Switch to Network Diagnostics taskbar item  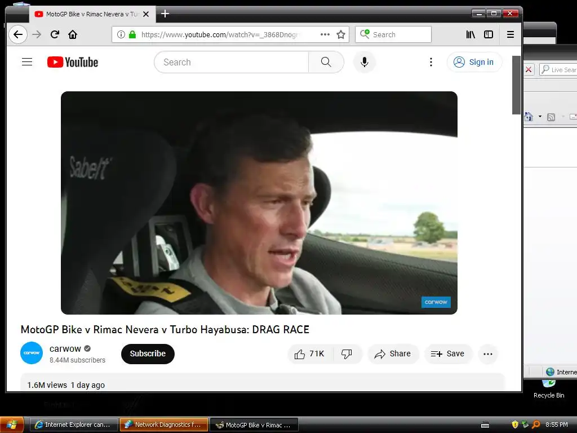[164, 425]
